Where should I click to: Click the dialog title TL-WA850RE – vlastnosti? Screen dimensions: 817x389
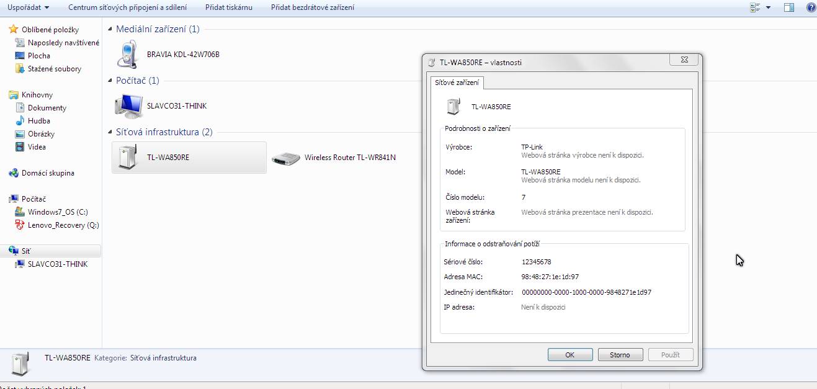point(481,62)
